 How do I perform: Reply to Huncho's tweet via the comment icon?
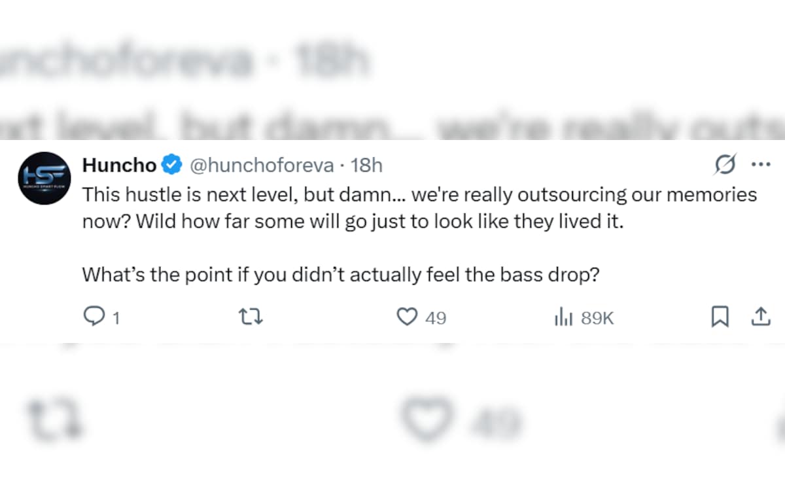tap(95, 317)
